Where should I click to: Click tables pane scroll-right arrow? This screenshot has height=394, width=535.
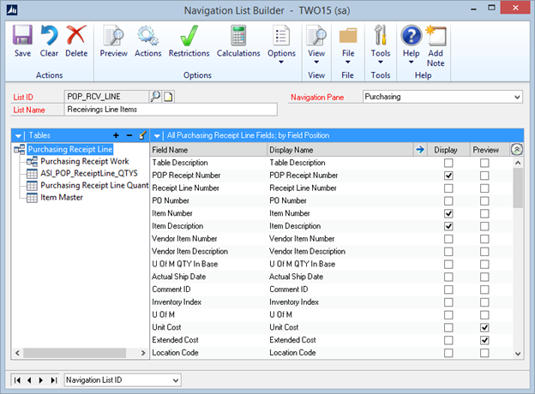(143, 353)
